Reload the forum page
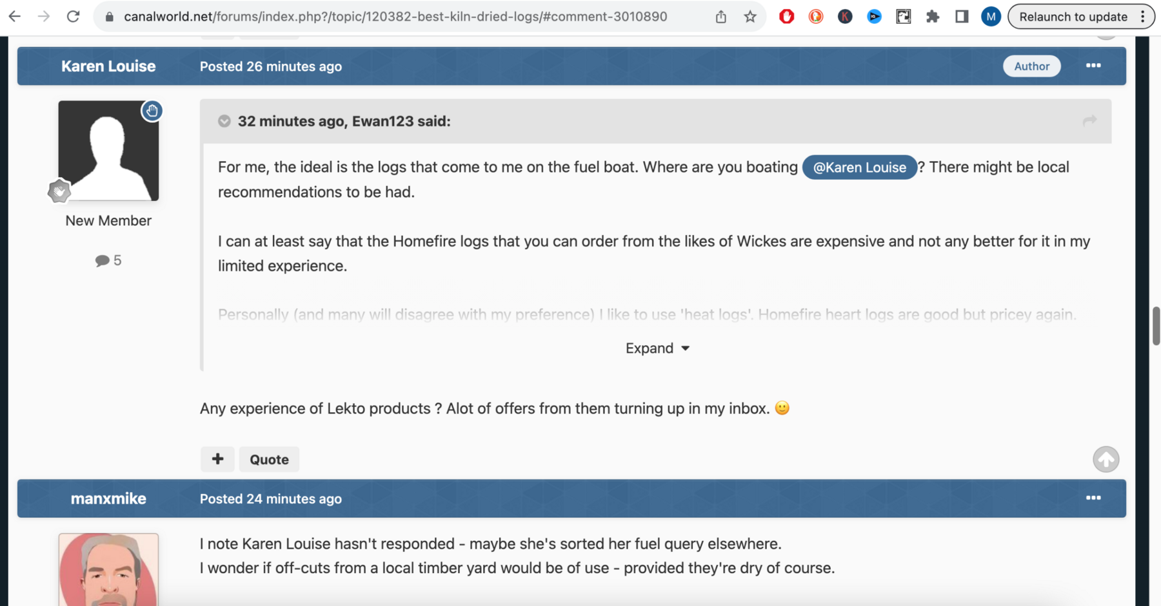 click(x=72, y=16)
